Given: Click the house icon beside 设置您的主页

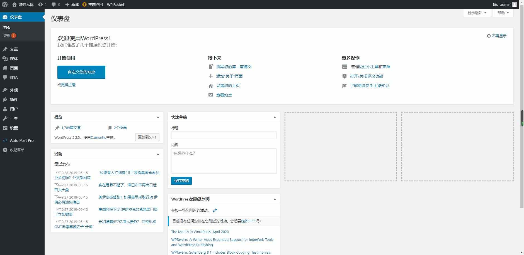Looking at the screenshot, I should coord(211,86).
